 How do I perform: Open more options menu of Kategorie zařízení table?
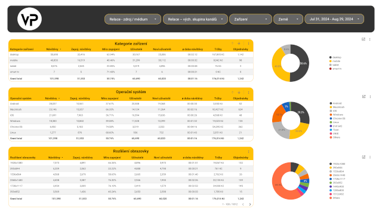[248, 44]
